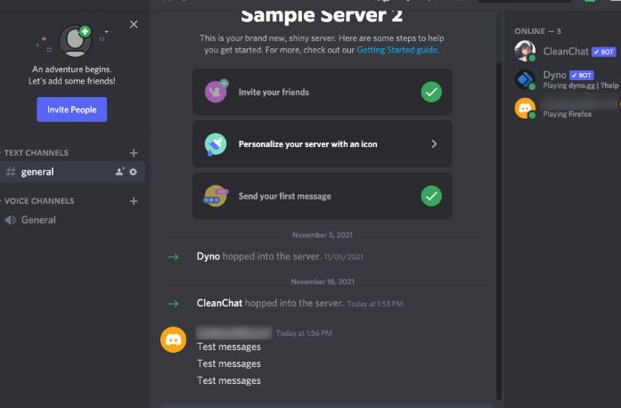Click the 11/05/2021 timestamp
This screenshot has width=621, height=408.
pos(343,257)
